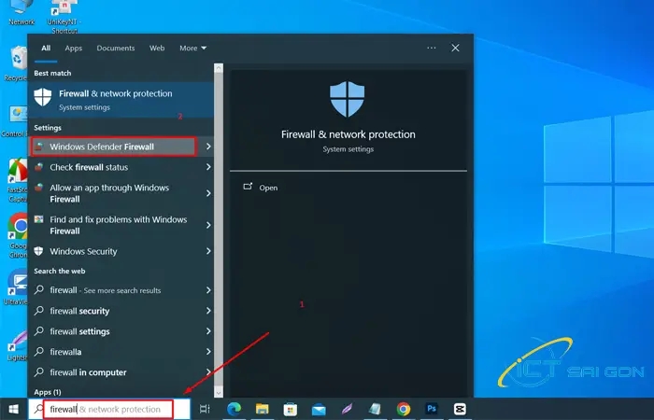Click Open in the preview pane

268,188
